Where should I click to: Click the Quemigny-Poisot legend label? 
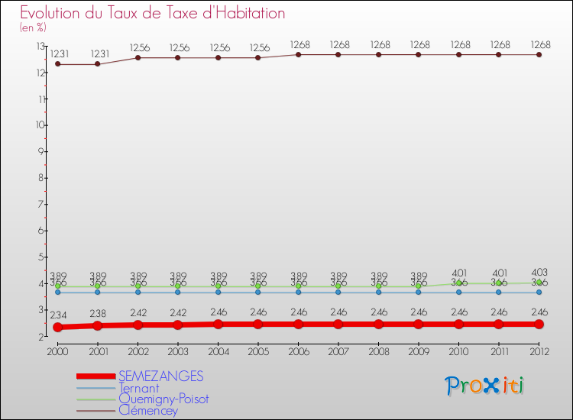(x=163, y=399)
